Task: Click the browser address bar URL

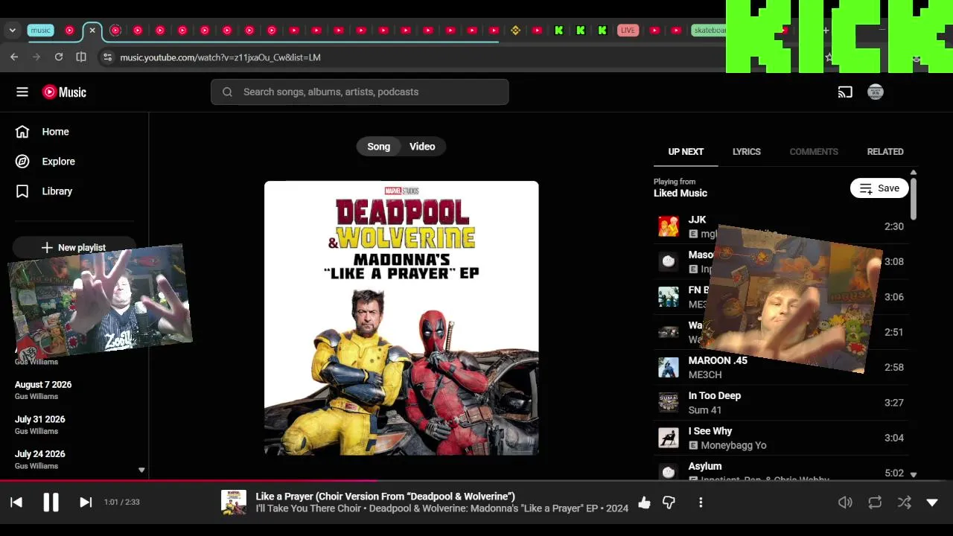Action: pos(220,57)
